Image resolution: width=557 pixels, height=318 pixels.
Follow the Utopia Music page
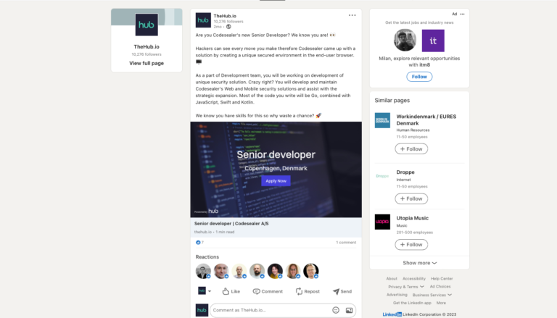point(411,245)
